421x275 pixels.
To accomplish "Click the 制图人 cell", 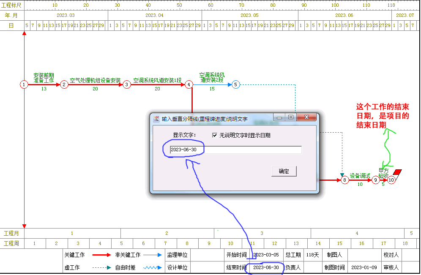I will coord(335,255).
